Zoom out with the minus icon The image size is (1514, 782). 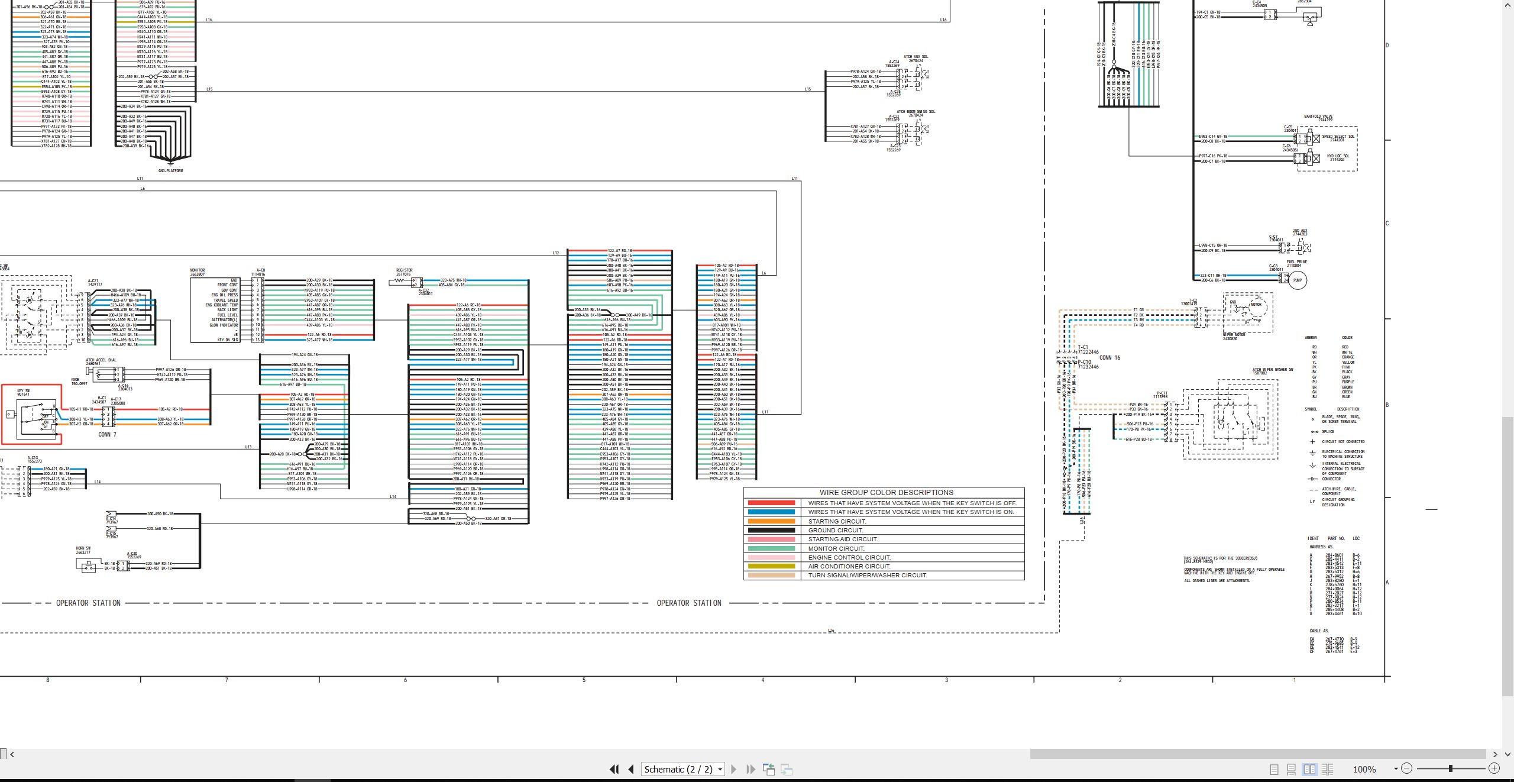[x=1407, y=768]
